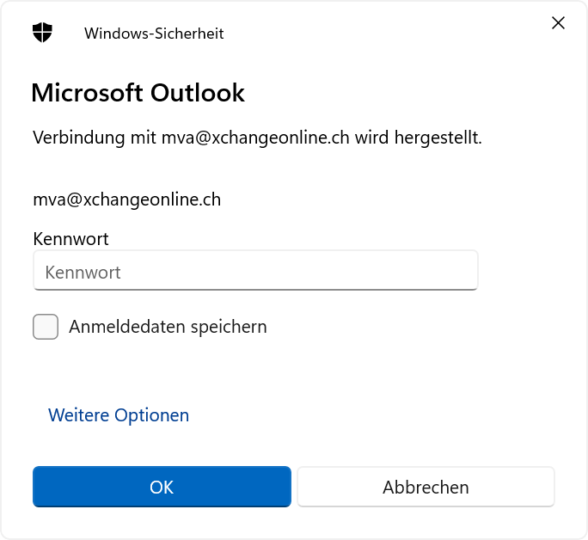Viewport: 588px width, 540px height.
Task: Click the Microsoft Outlook heading
Action: (138, 93)
